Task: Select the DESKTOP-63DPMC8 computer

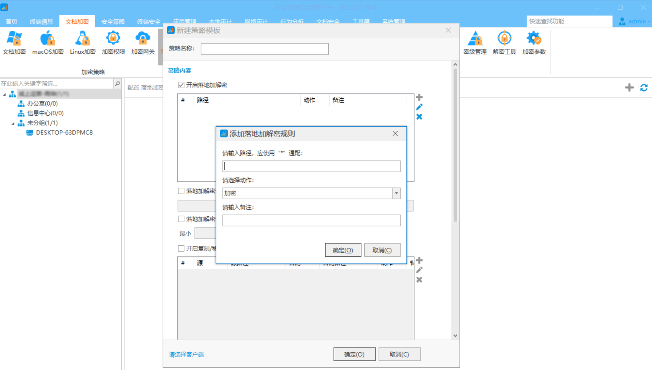Action: [64, 133]
